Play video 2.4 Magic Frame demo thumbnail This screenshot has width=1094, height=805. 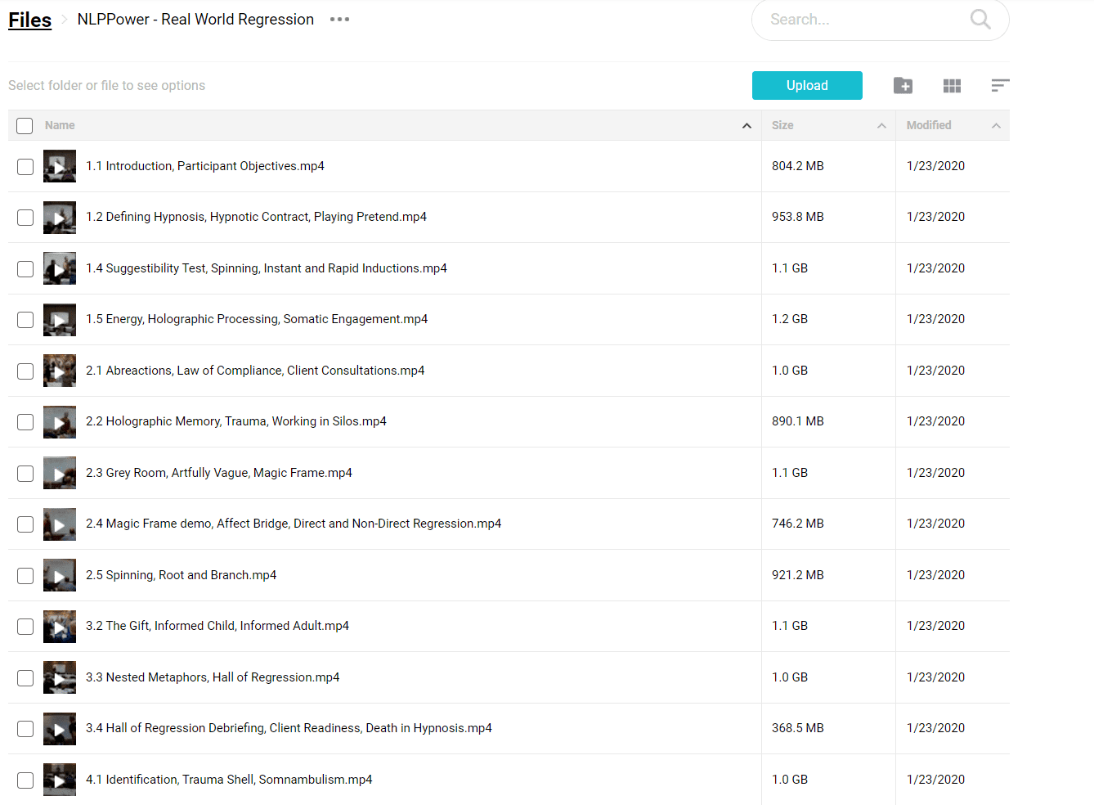[60, 524]
